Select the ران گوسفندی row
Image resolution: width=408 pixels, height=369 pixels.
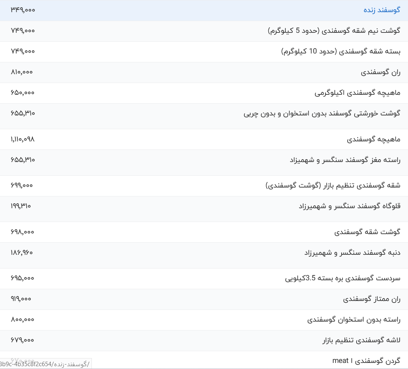382,72
